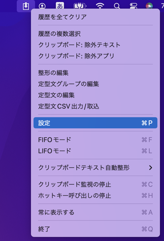Viewport: 164px width, 241px height.
Task: Select 履歴の複数選択
Action: point(95,34)
